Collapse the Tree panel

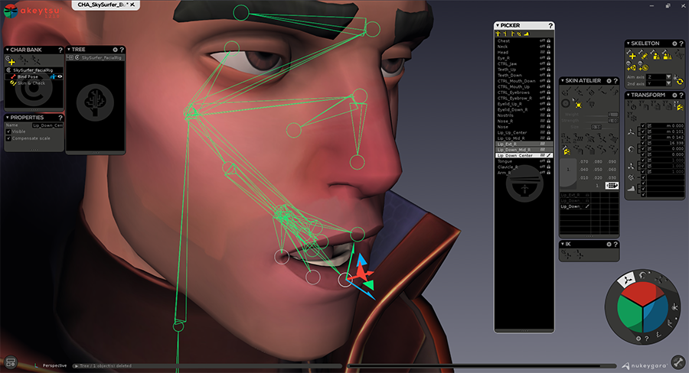click(x=69, y=50)
